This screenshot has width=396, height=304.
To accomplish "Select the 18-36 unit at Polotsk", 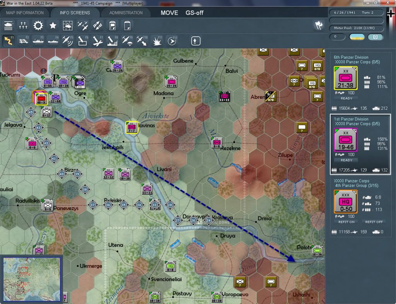I will click(x=317, y=251).
